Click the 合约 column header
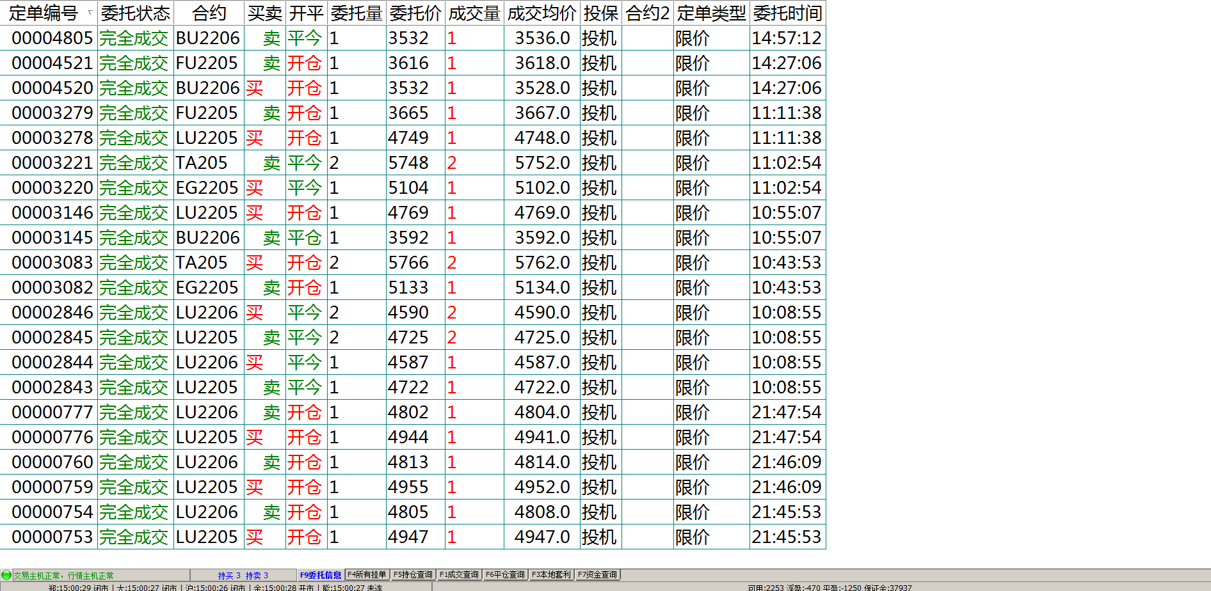 (209, 13)
